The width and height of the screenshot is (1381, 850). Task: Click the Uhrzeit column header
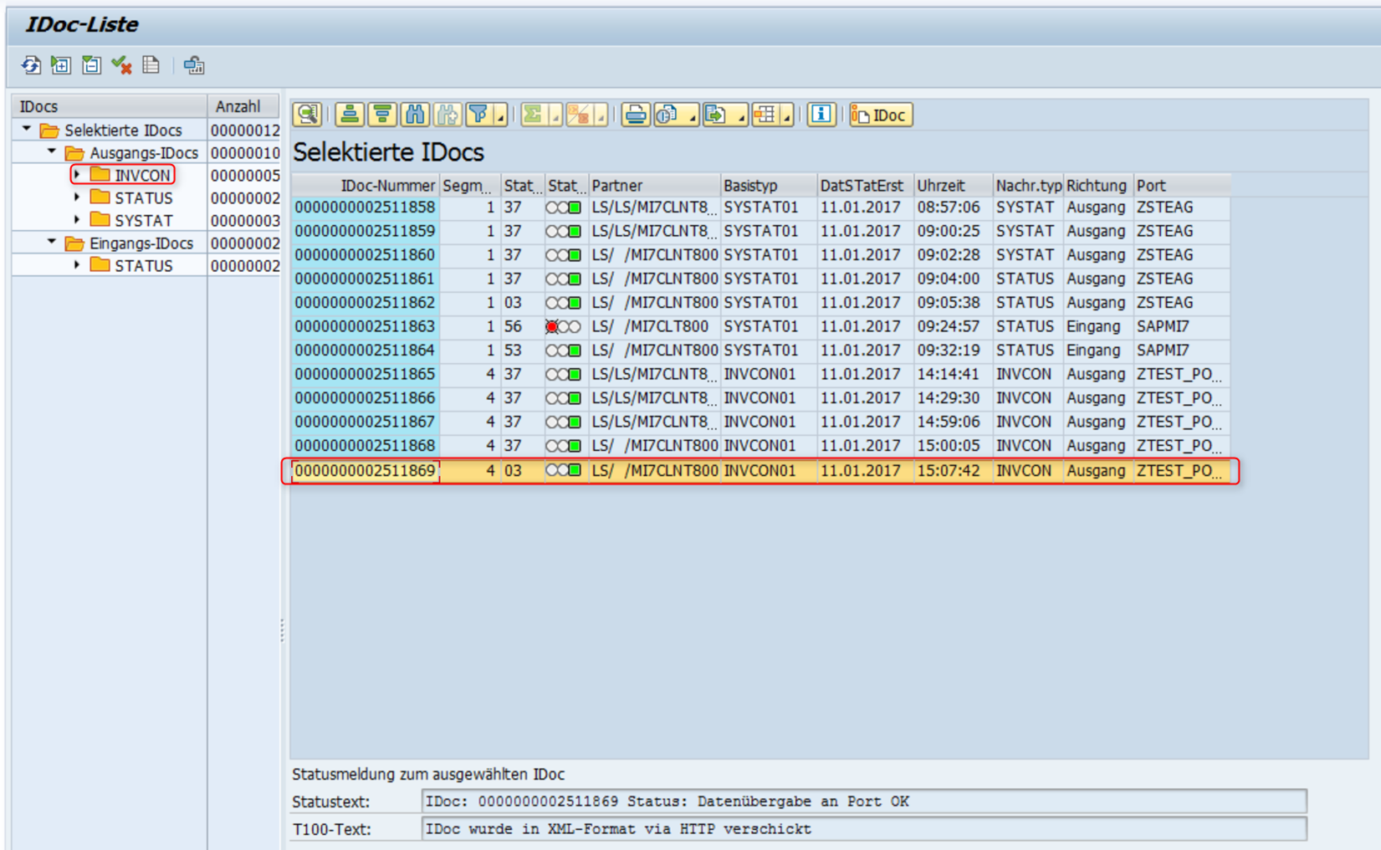[x=954, y=185]
